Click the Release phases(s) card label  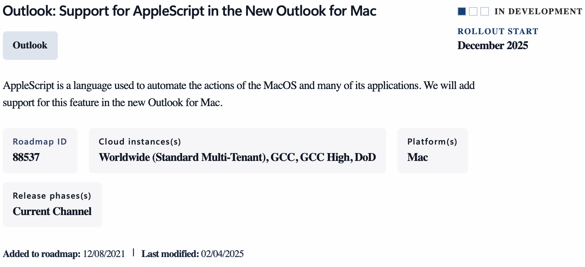tap(52, 196)
